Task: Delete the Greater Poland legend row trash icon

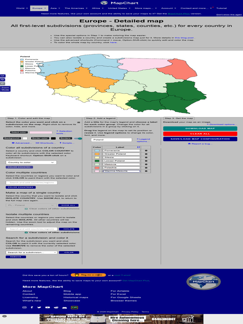Action: (146, 154)
